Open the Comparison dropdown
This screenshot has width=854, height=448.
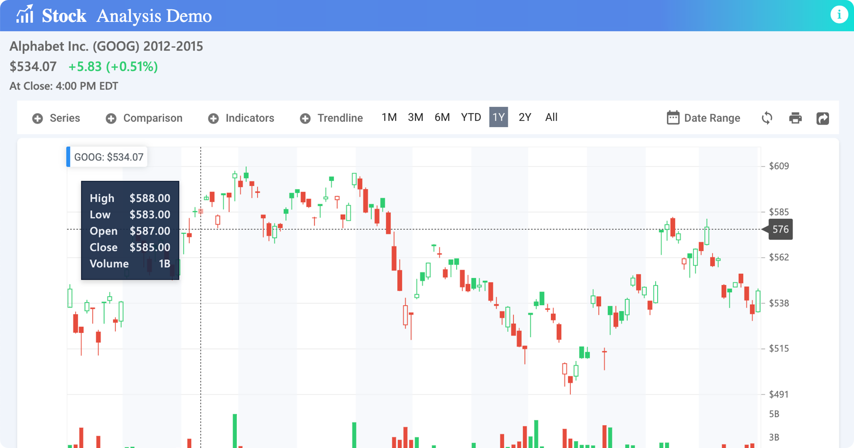pyautogui.click(x=144, y=118)
